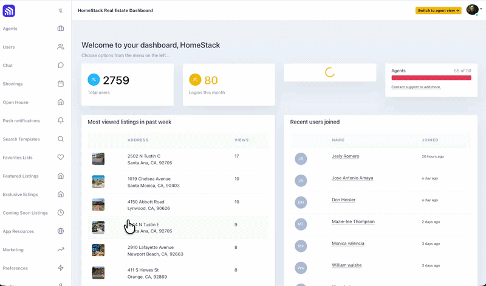Click the Preferences lightning bolt icon
The image size is (486, 286).
pos(61,268)
